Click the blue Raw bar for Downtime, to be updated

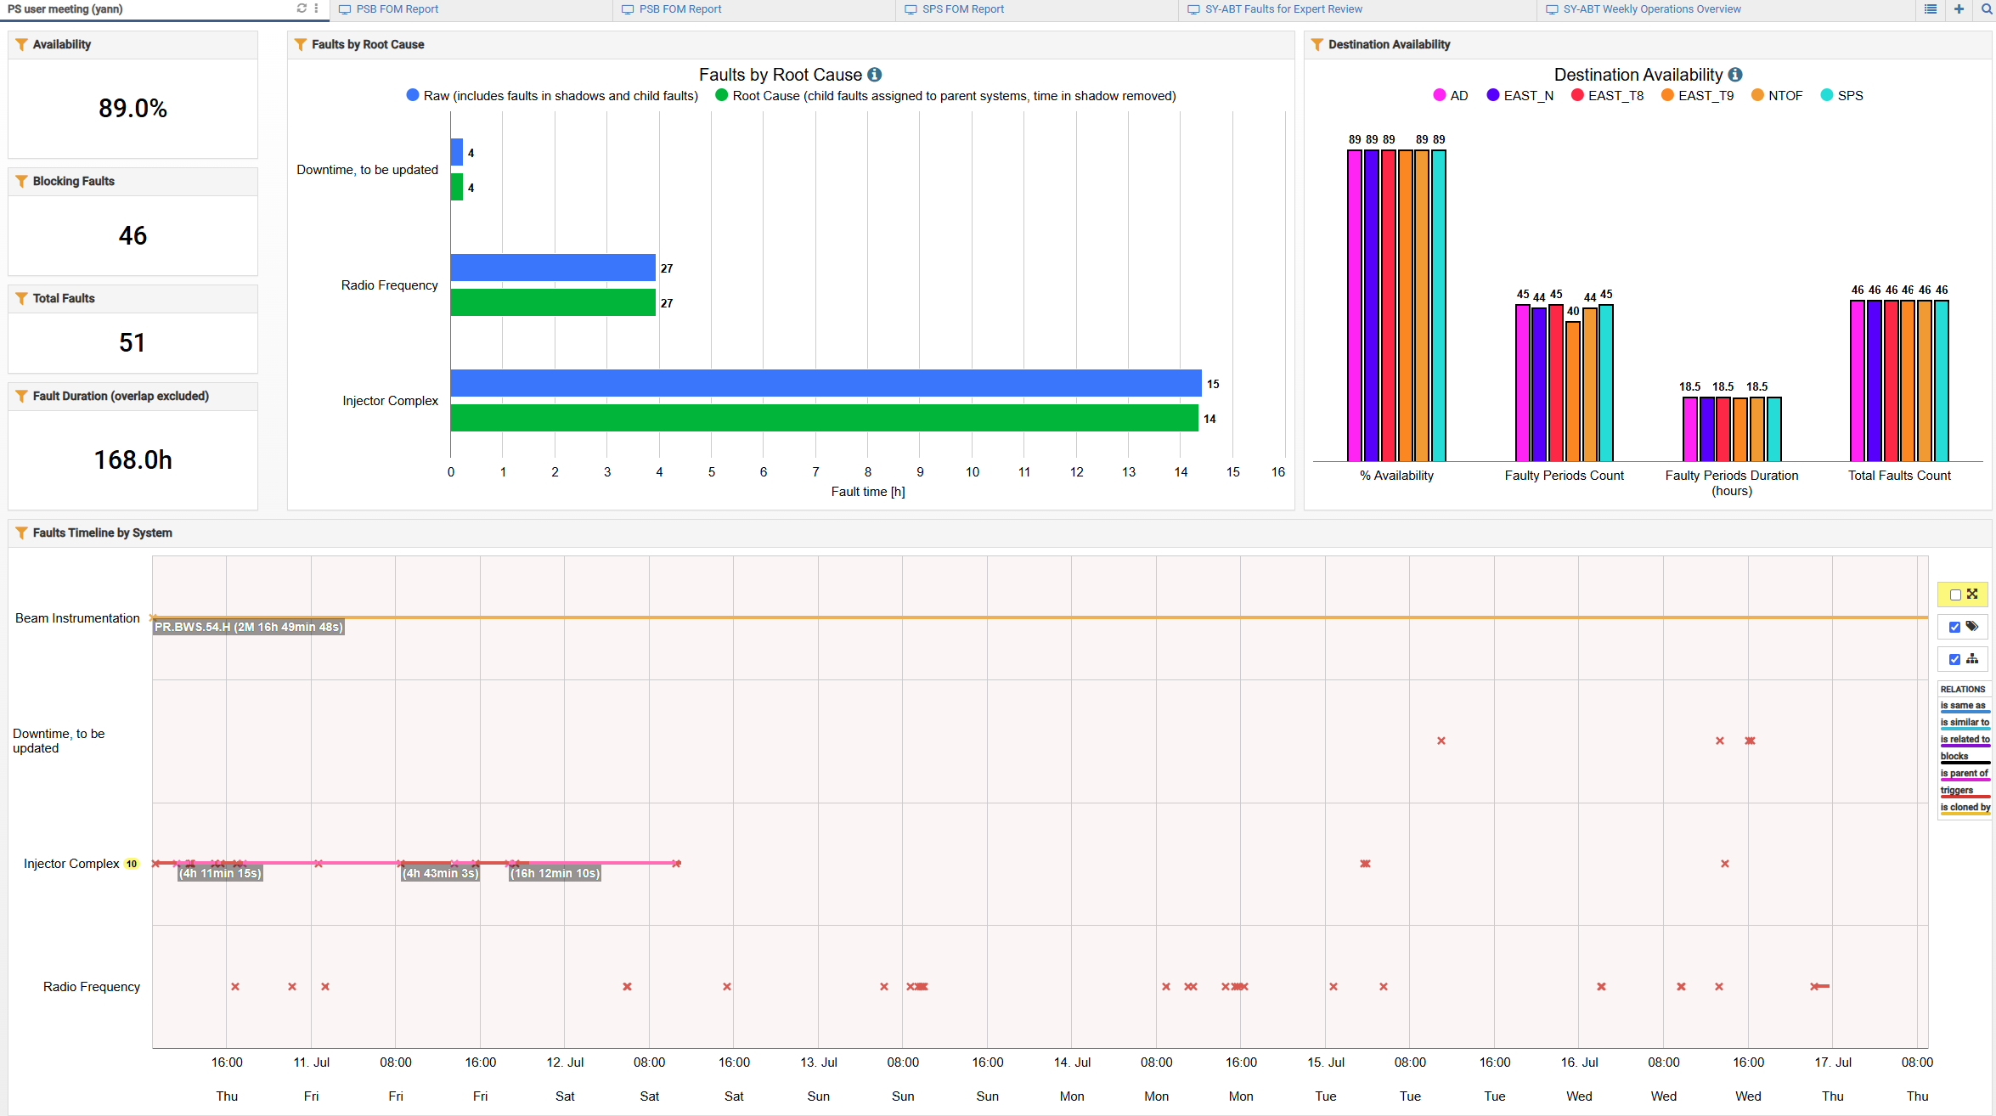click(457, 152)
